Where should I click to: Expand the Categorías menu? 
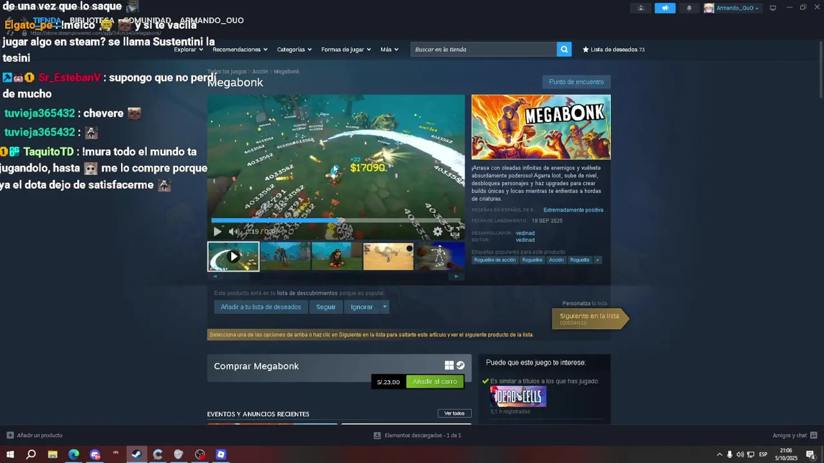tap(294, 50)
